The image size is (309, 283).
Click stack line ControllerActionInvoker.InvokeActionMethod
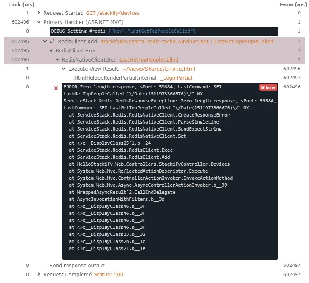point(151,178)
